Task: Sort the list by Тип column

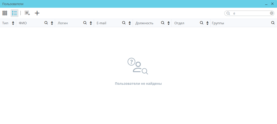Action: (x=13, y=23)
